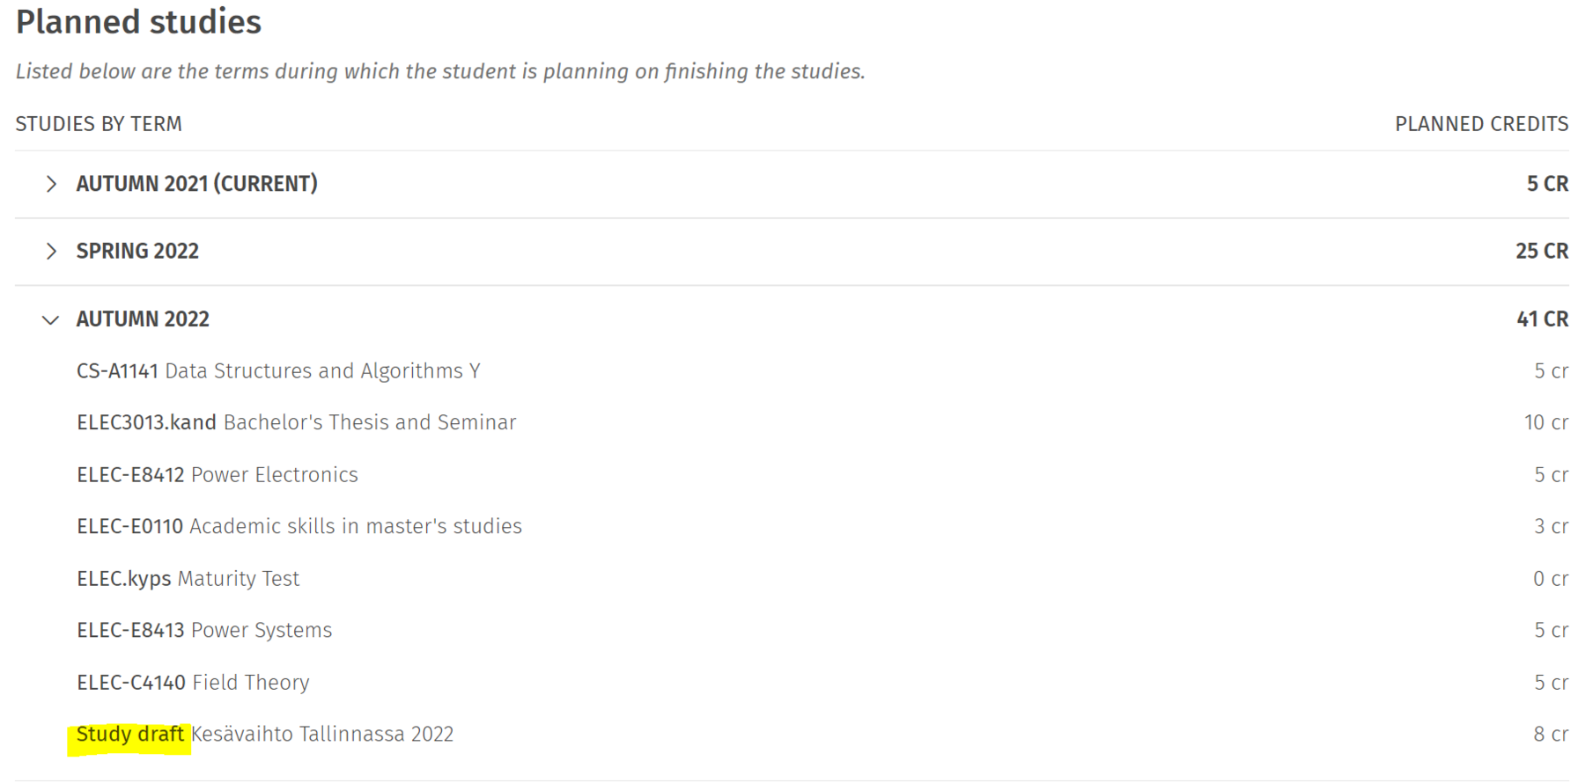
Task: Click the highlighted Study draft label
Action: [130, 735]
